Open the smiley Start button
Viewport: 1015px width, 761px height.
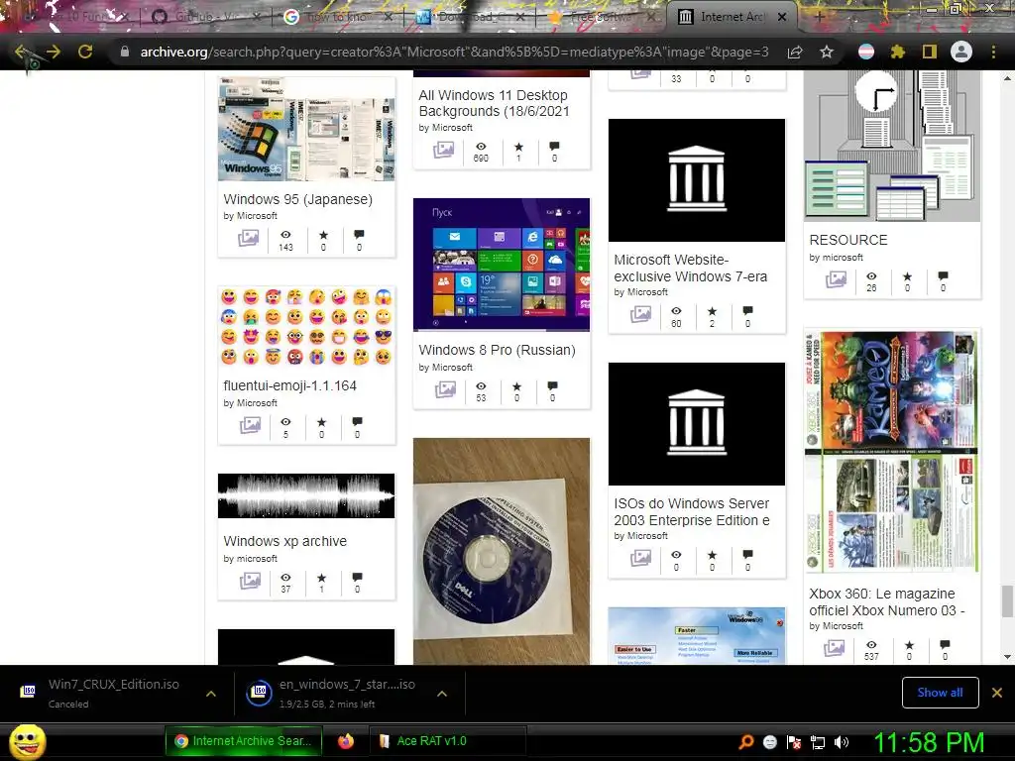click(x=27, y=741)
